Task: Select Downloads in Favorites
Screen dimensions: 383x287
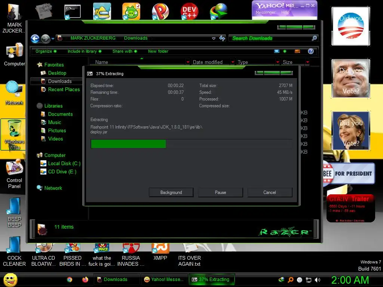Action: tap(60, 81)
